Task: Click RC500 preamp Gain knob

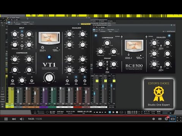Action: click(x=100, y=64)
